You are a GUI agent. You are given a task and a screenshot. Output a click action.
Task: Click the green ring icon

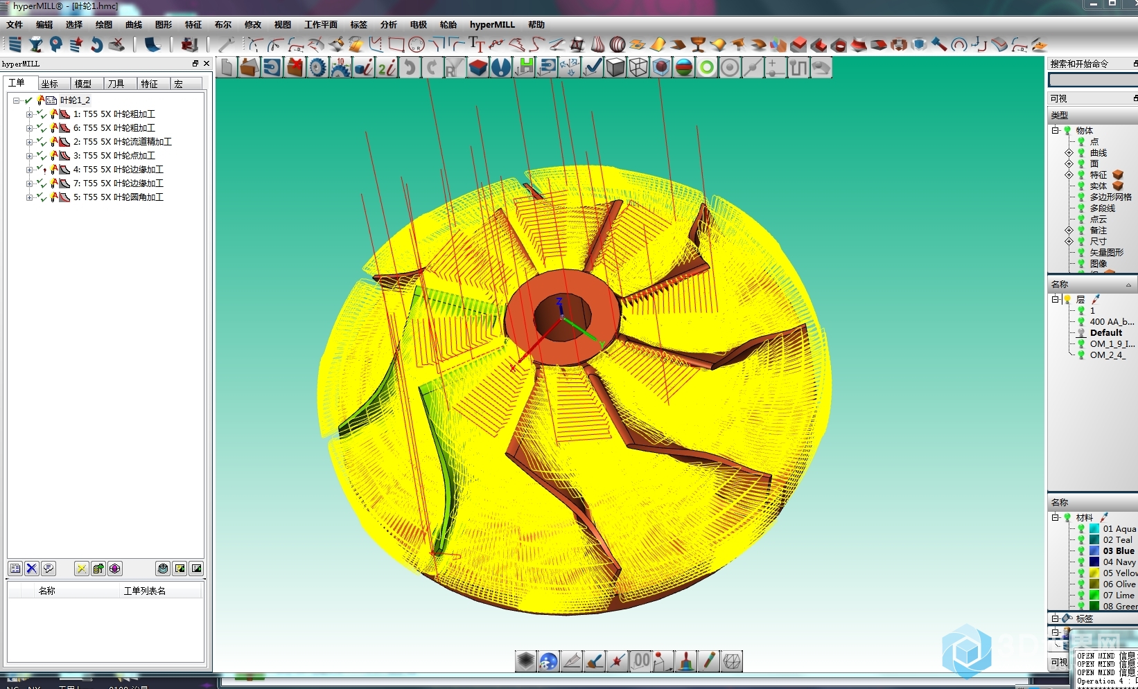(707, 67)
